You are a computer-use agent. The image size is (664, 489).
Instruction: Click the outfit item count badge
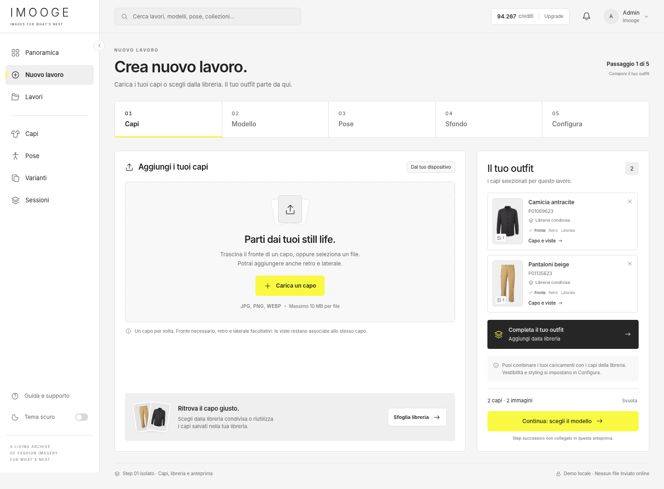point(632,169)
